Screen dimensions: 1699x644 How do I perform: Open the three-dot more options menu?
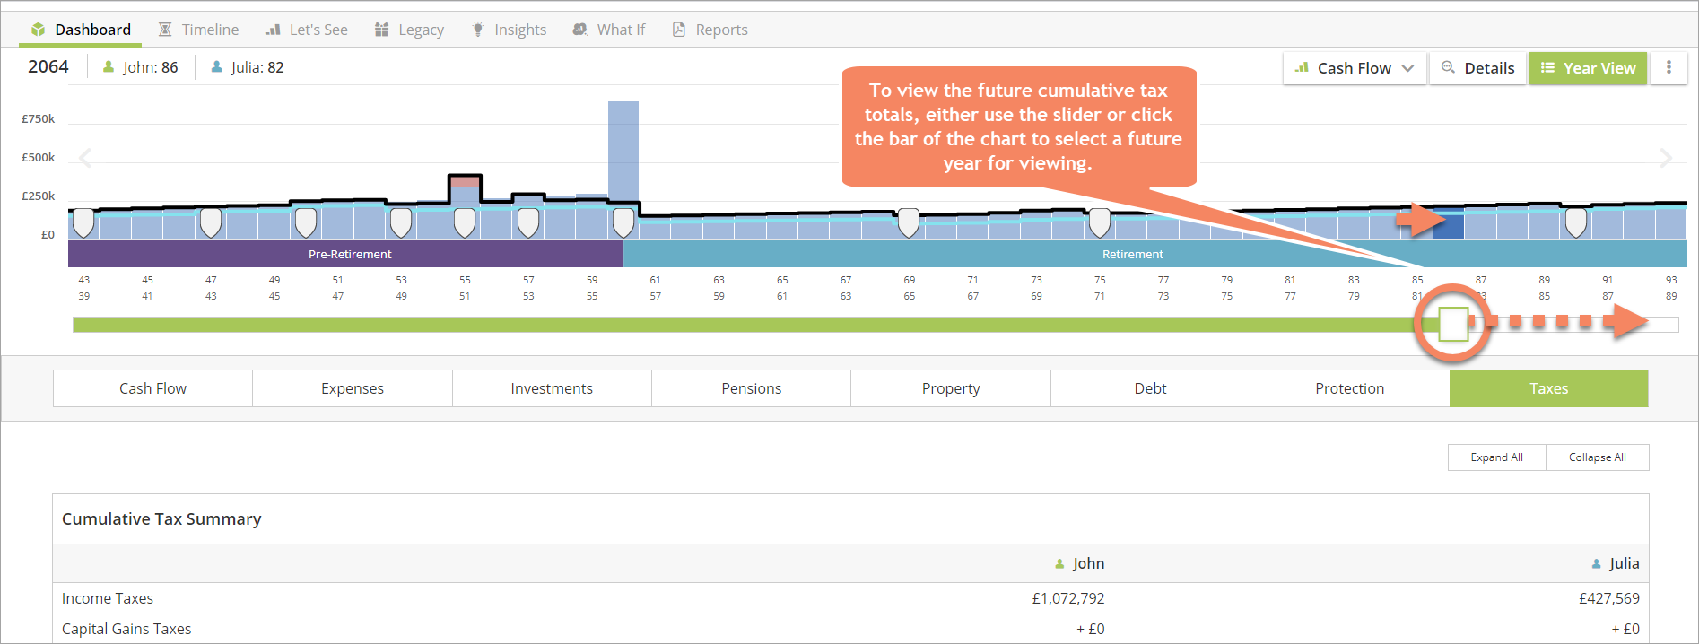pyautogui.click(x=1669, y=67)
